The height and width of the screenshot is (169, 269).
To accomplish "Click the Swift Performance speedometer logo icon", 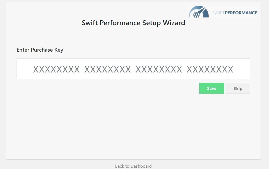I will [199, 12].
